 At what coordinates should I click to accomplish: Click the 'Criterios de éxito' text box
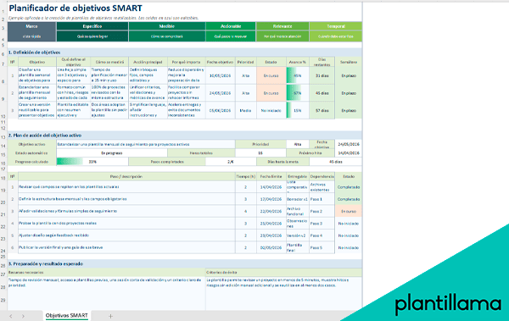(x=283, y=293)
